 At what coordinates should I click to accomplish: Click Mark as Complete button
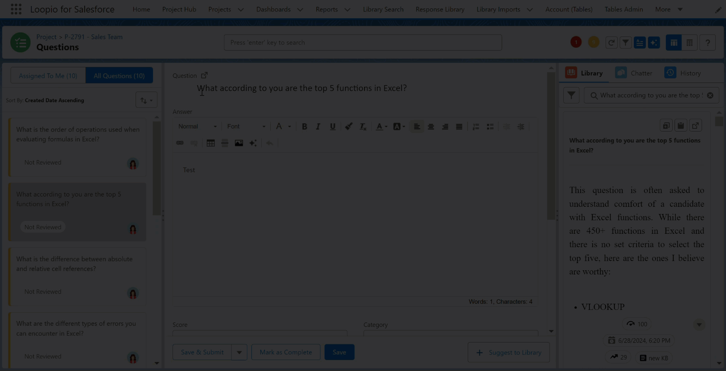pyautogui.click(x=286, y=352)
